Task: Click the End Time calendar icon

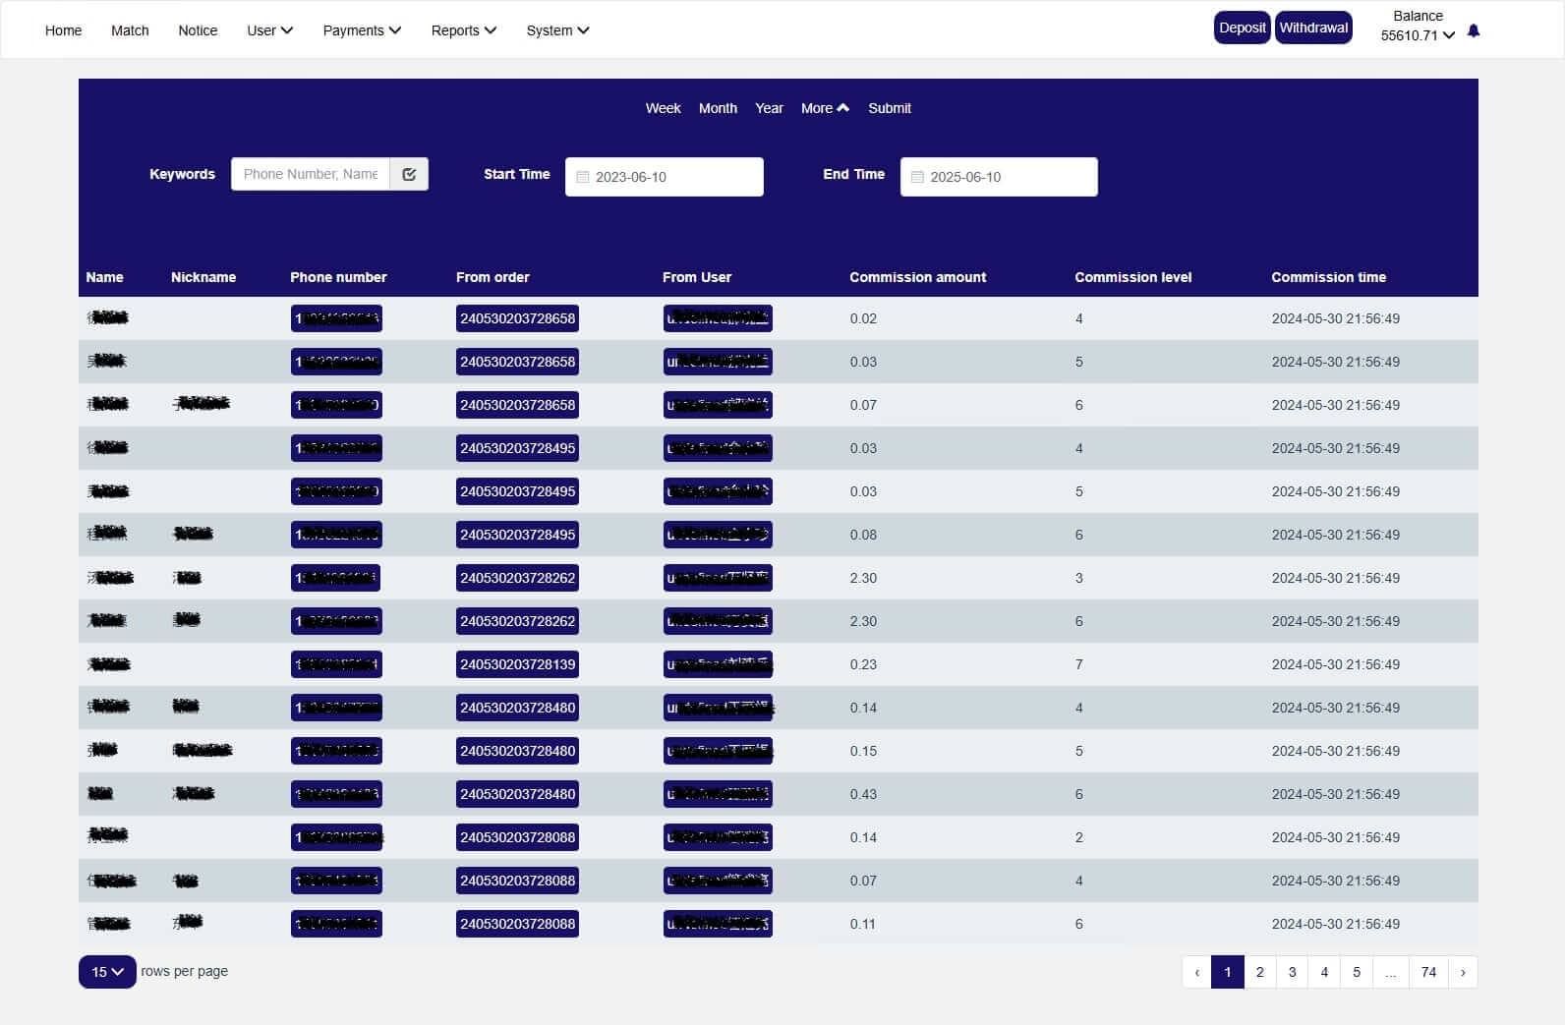Action: [x=917, y=177]
